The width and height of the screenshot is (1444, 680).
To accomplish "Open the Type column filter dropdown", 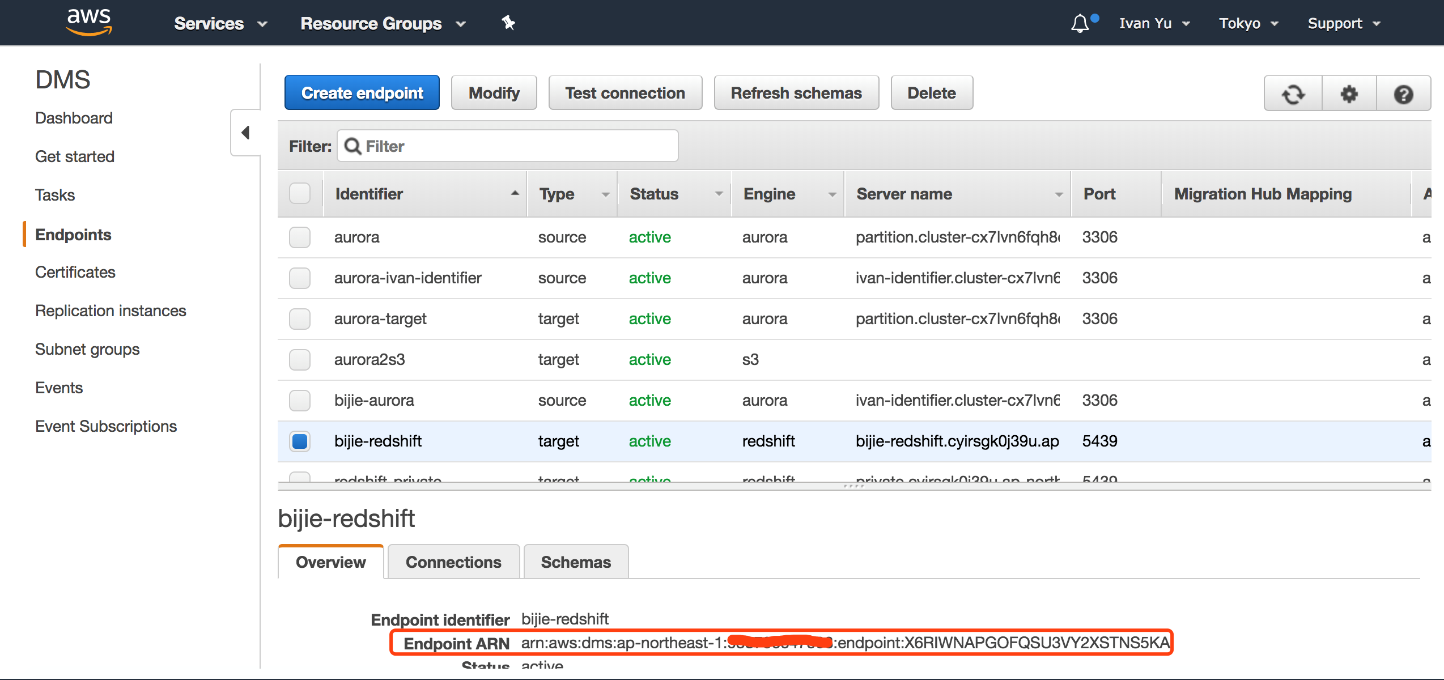I will coord(605,194).
